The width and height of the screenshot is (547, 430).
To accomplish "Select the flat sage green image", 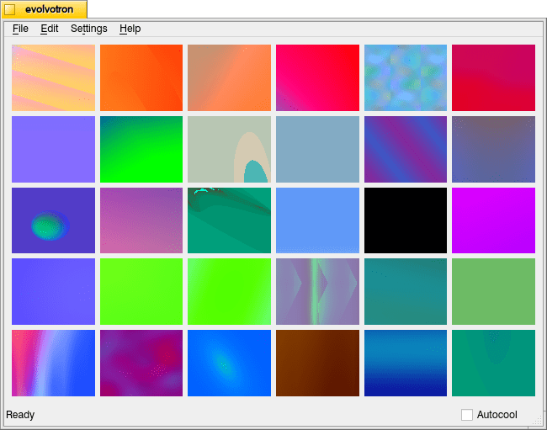I will (493, 291).
